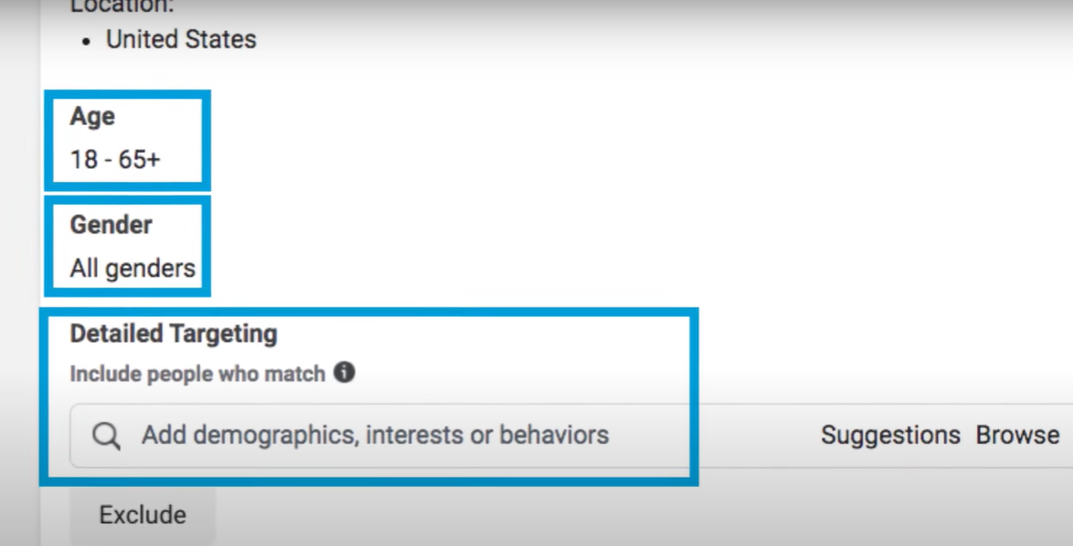1073x546 pixels.
Task: Open the Suggestions list
Action: coord(890,436)
